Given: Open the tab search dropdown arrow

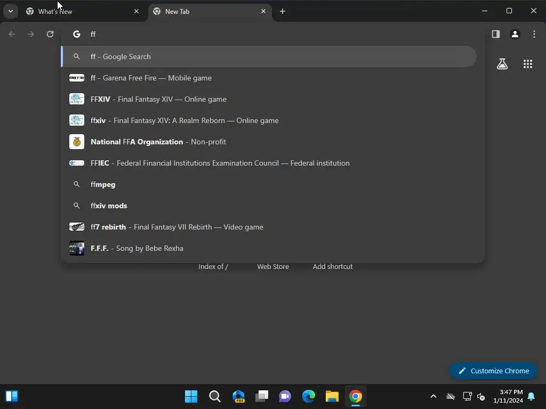Looking at the screenshot, I should click(11, 11).
